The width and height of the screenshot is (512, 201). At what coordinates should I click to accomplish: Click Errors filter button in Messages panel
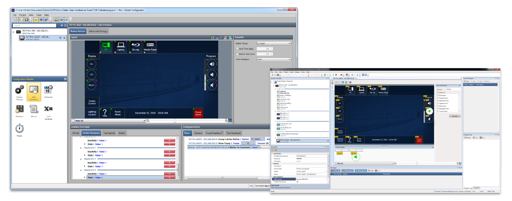pos(336,171)
